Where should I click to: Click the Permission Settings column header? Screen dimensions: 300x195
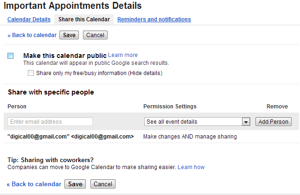point(170,107)
